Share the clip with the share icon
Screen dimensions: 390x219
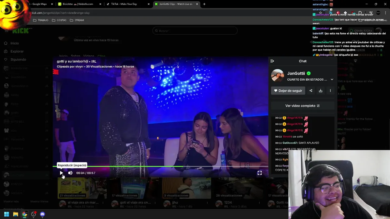click(311, 91)
